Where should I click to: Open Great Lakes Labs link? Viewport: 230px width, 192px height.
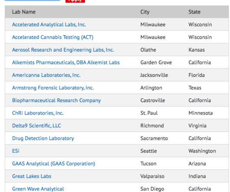coord(32,176)
